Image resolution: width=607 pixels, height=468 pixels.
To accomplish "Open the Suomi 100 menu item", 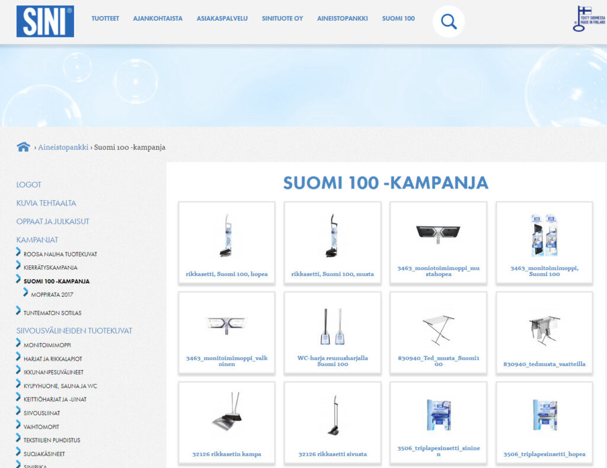I will tap(398, 18).
